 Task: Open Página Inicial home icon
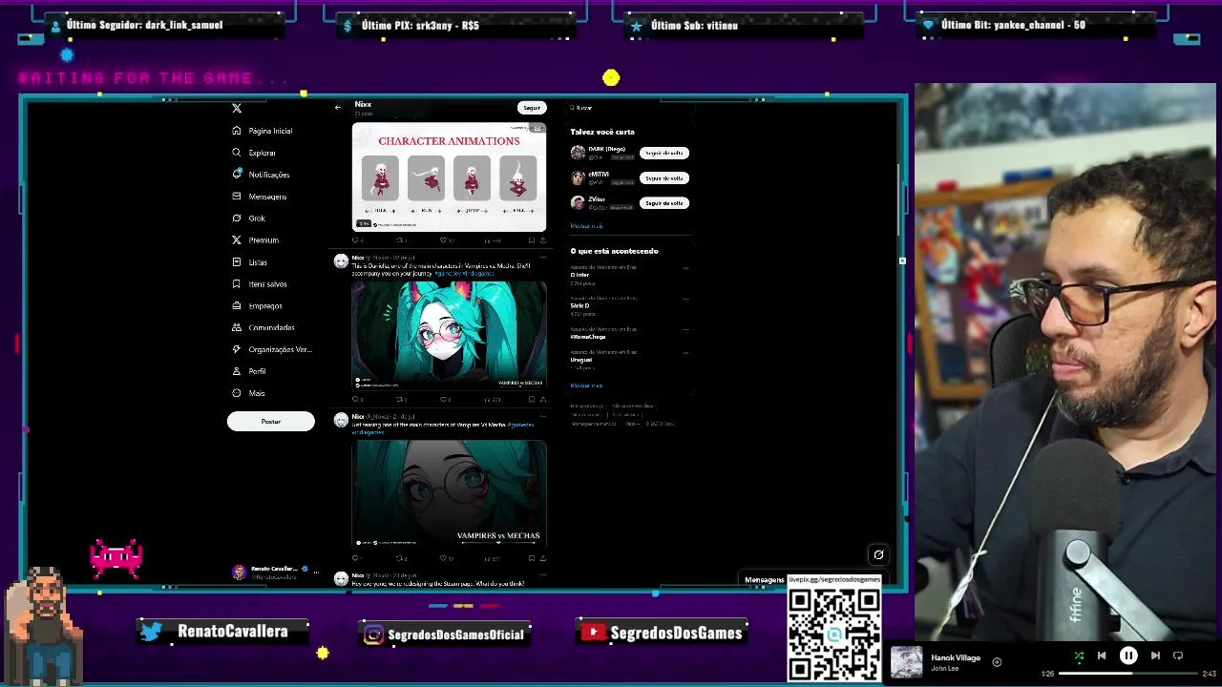237,131
